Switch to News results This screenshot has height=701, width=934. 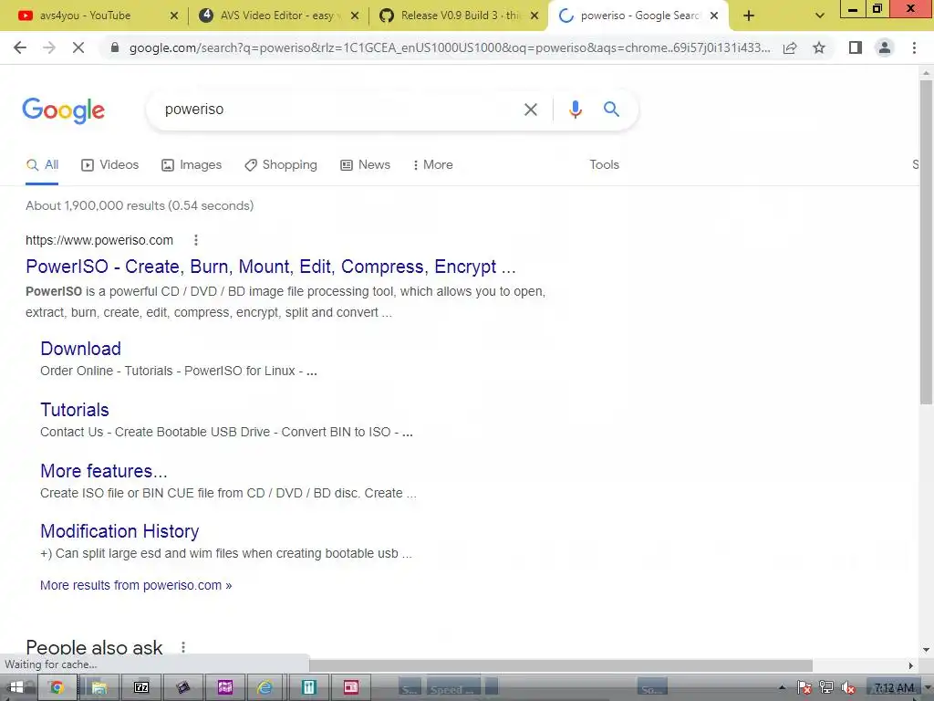click(365, 165)
